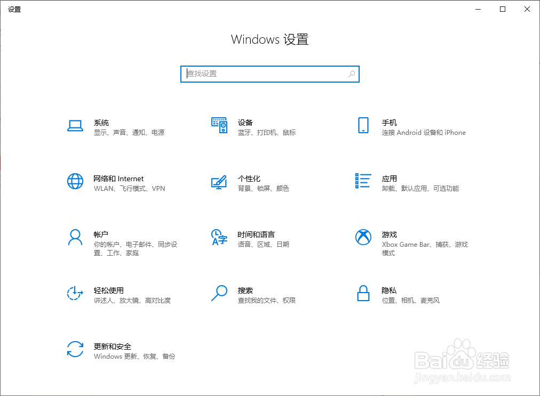Go to 隐私 title link
This screenshot has height=396, width=540.
coord(389,290)
